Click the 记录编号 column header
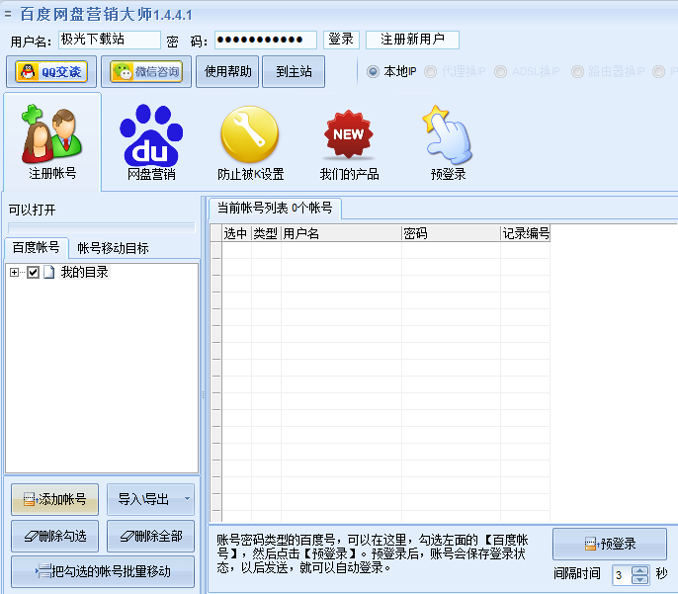Viewport: 678px width, 594px height. click(x=526, y=233)
